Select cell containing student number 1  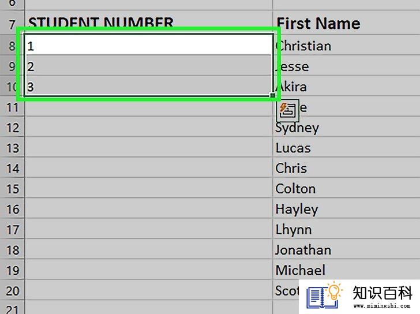149,45
